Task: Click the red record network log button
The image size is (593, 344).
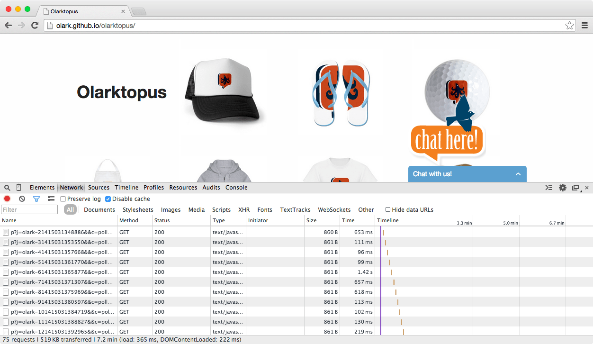Action: [x=7, y=199]
